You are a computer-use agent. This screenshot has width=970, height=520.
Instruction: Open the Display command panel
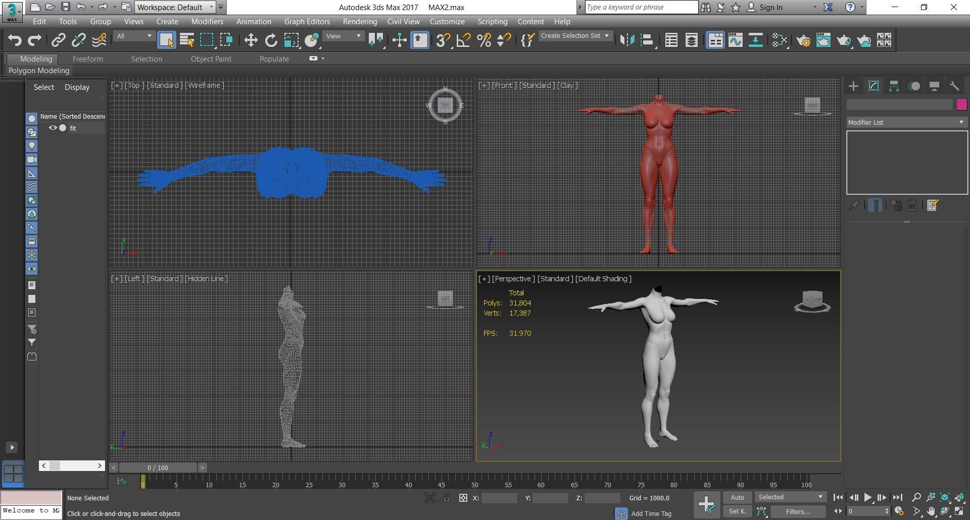[x=934, y=86]
